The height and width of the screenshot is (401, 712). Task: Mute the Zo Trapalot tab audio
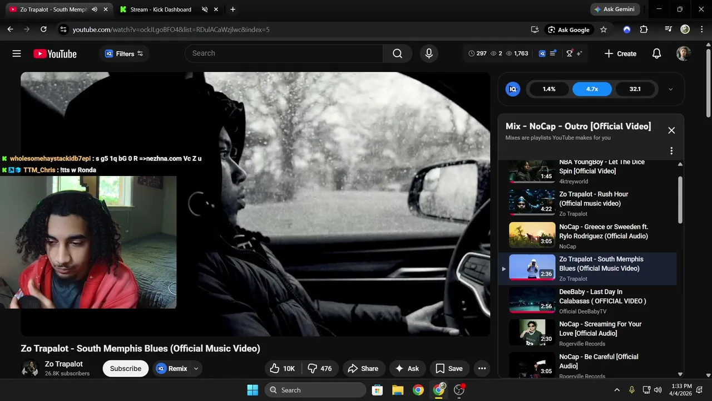tap(94, 9)
